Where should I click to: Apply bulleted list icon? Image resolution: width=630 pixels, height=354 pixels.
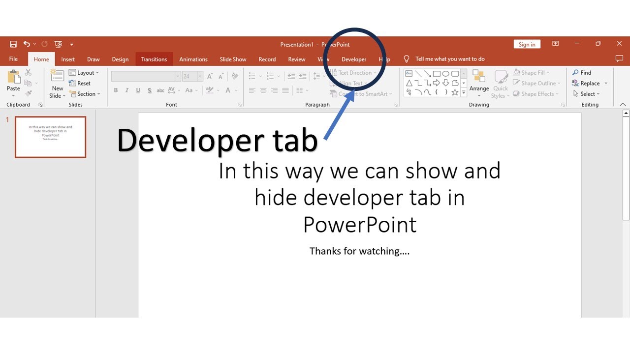(x=252, y=76)
